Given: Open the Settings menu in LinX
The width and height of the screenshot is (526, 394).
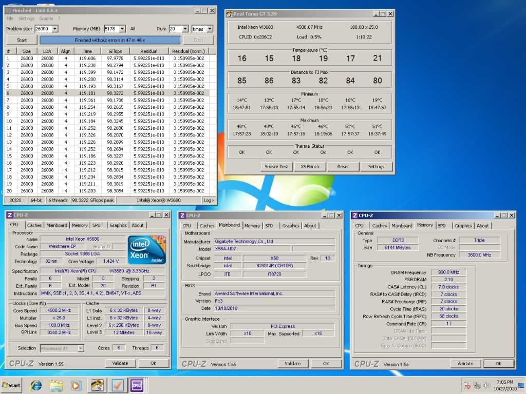Looking at the screenshot, I should pos(26,18).
